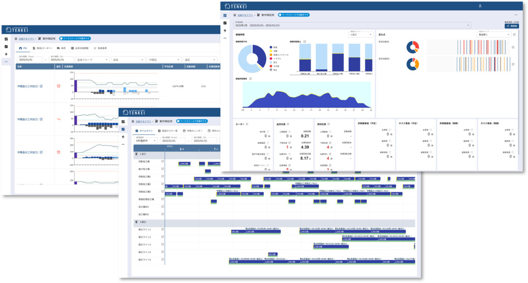
Task: Click the red alarm clock icon in the first PSI row
Action: (x=58, y=86)
